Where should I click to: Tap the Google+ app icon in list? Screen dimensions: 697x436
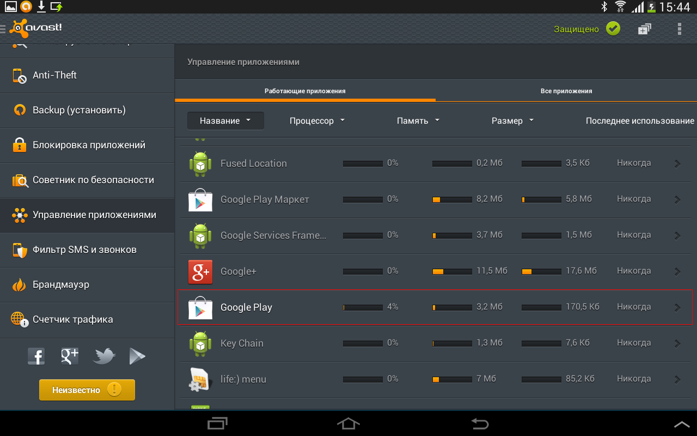click(x=200, y=271)
